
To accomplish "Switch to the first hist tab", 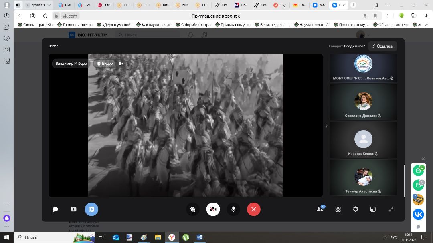I will tap(162, 5).
